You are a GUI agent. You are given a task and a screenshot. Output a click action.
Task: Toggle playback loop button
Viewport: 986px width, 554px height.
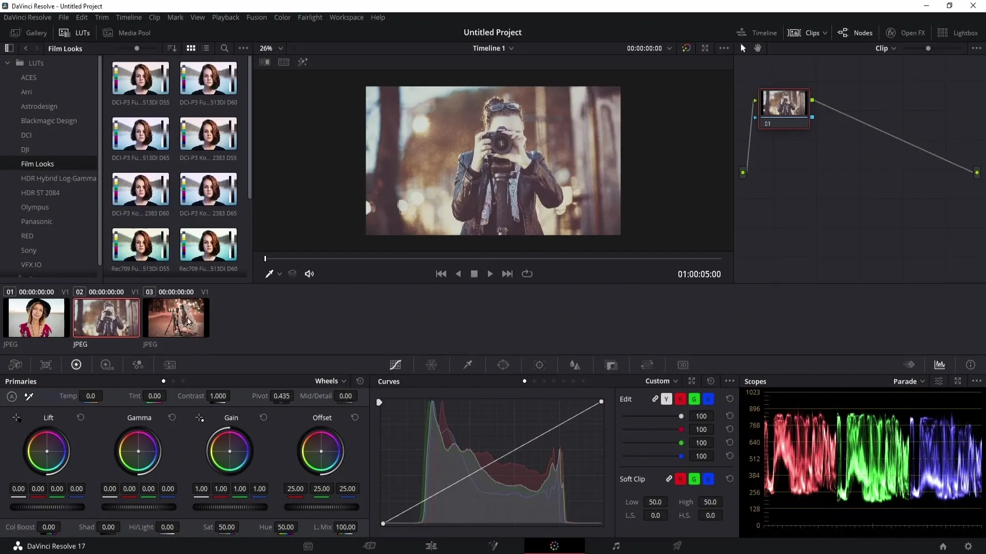(527, 274)
